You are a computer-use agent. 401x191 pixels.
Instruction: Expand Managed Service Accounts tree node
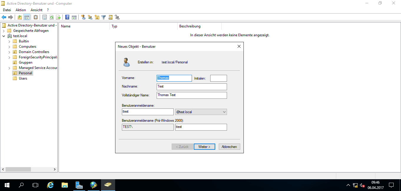pyautogui.click(x=9, y=68)
